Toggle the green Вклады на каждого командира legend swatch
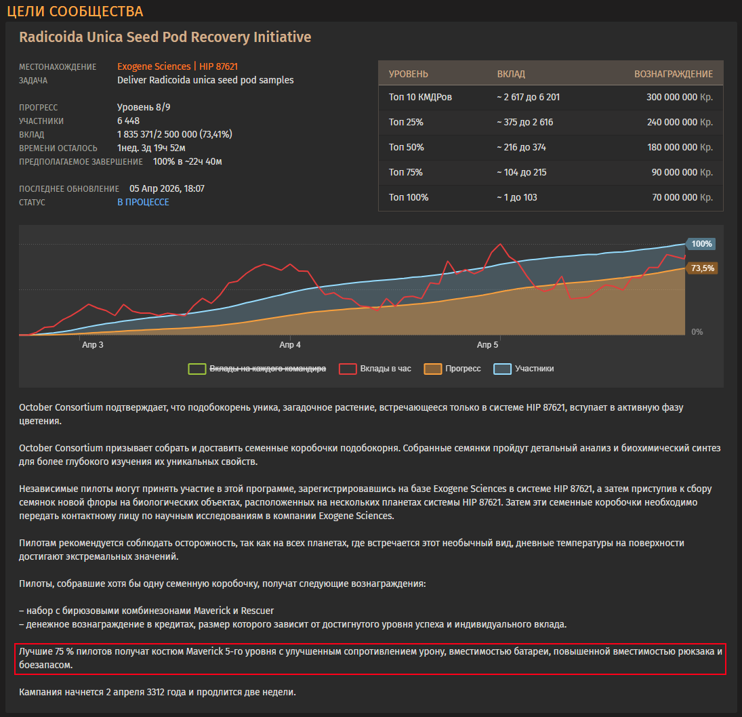 click(197, 369)
